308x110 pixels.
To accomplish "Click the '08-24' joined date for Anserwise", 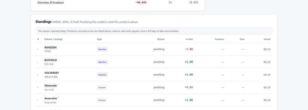I will click(267, 100).
